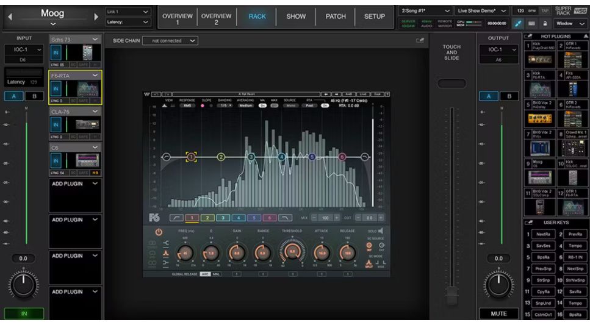This screenshot has height=325, width=590.
Task: Select output snapshot B
Action: pos(509,96)
